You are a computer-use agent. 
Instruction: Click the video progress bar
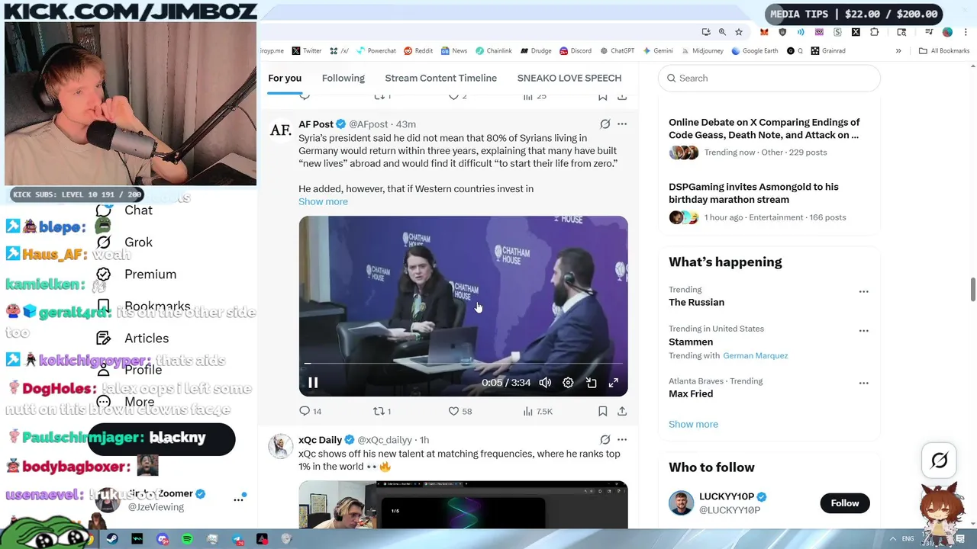tap(463, 364)
